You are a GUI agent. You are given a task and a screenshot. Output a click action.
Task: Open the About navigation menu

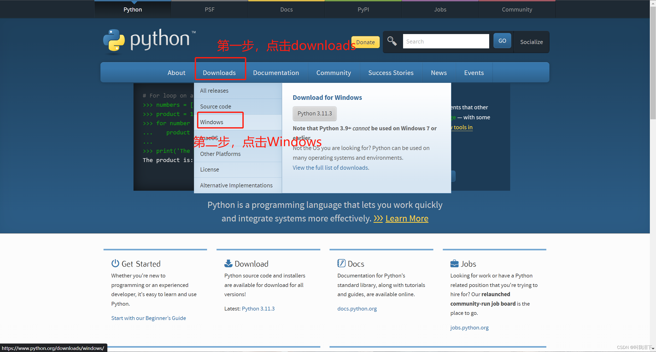[176, 72]
